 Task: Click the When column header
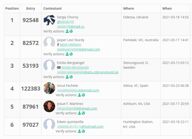coord(167,8)
